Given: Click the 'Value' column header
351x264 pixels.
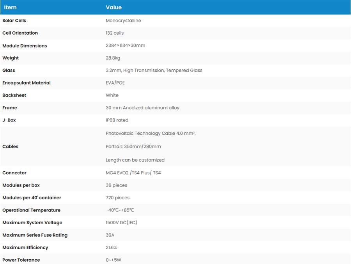Looking at the screenshot, I should 113,7.
